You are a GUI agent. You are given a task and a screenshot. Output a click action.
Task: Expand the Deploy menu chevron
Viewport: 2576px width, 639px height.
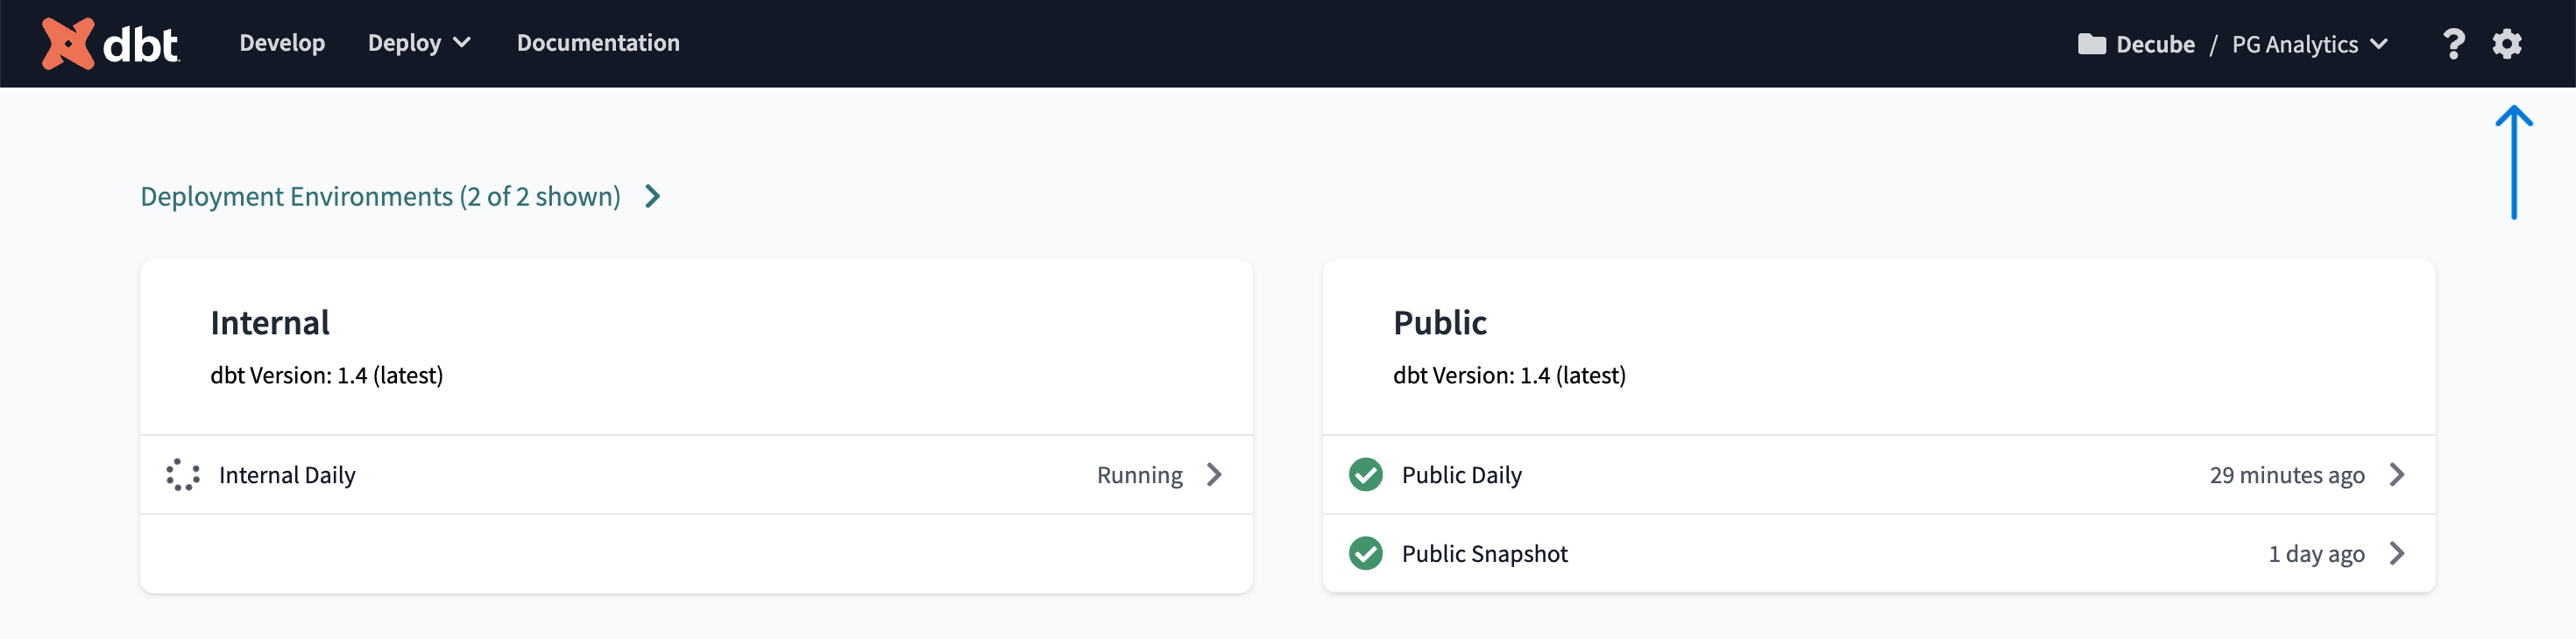click(x=462, y=43)
